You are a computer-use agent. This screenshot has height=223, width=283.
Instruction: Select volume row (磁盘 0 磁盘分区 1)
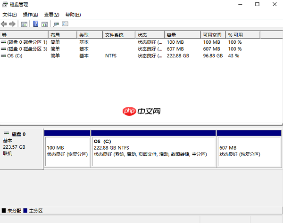click(130, 42)
